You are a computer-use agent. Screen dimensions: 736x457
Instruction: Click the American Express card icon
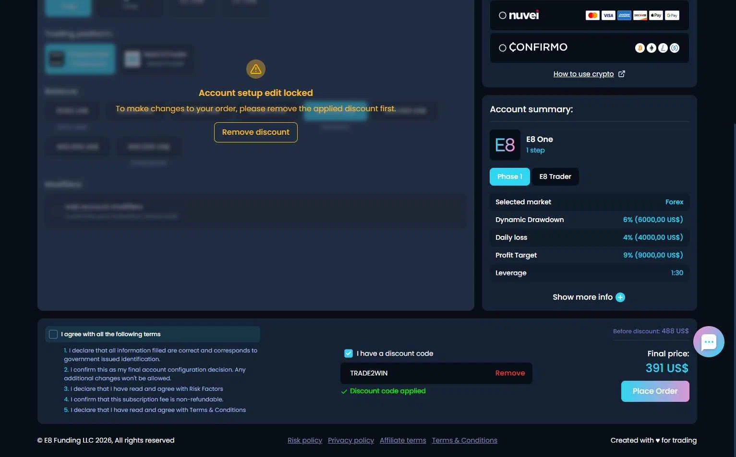(624, 15)
